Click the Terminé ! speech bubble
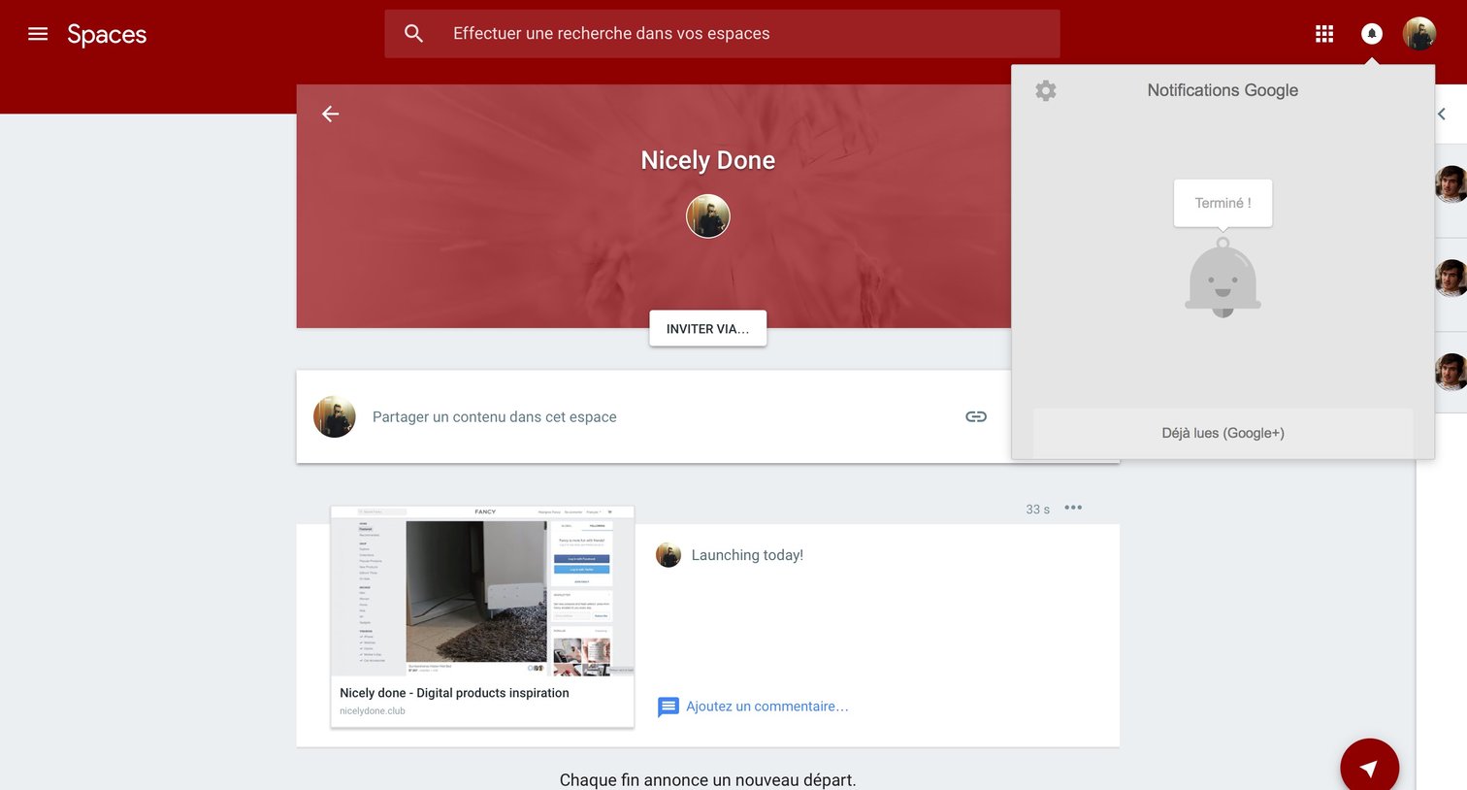1467x790 pixels. click(1222, 203)
